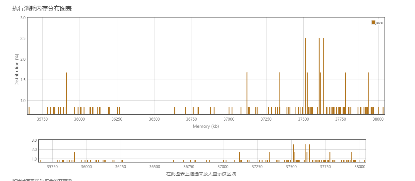Select the 1.67% bar between 37250 and 37500

pyautogui.click(x=279, y=93)
